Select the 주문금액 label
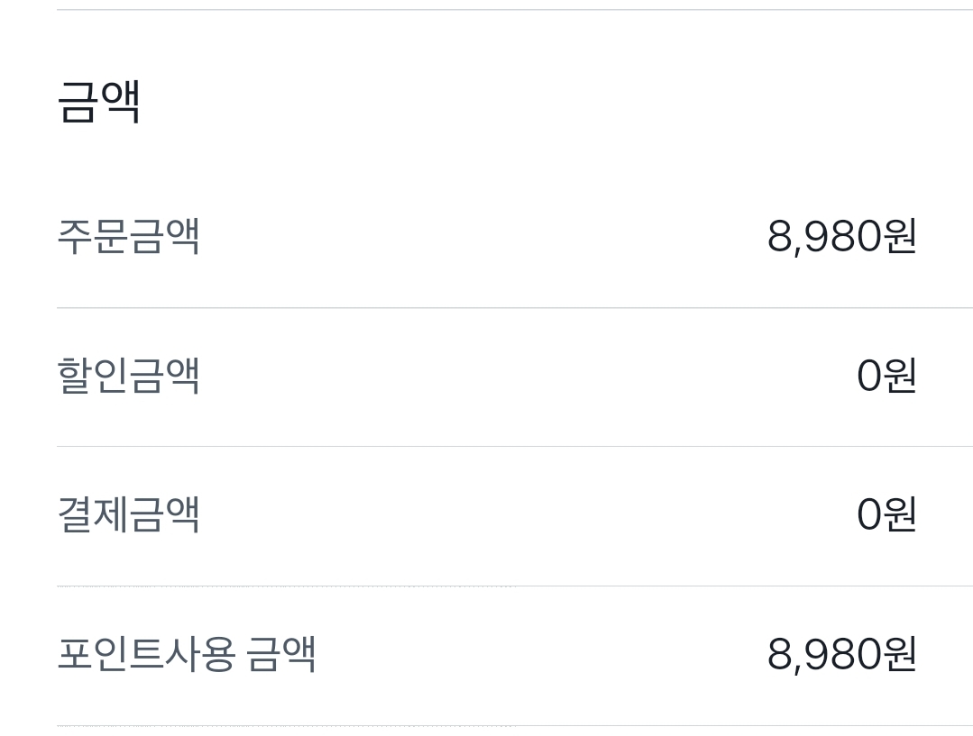The width and height of the screenshot is (973, 736). click(x=128, y=237)
